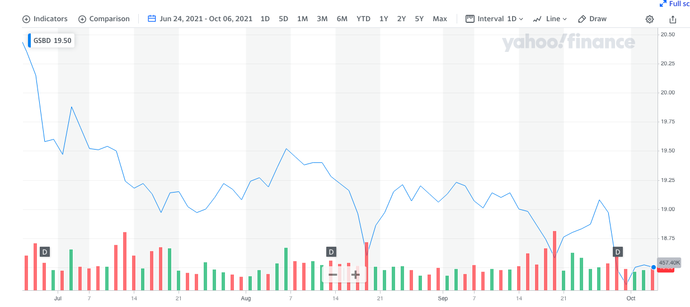Select the 1M time range
The width and height of the screenshot is (690, 307).
302,18
